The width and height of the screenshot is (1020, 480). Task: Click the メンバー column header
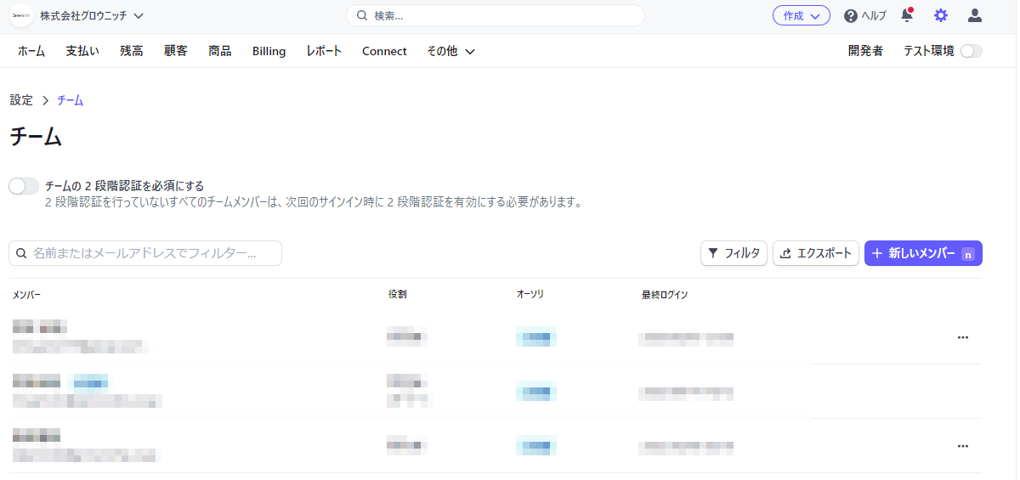pyautogui.click(x=26, y=295)
